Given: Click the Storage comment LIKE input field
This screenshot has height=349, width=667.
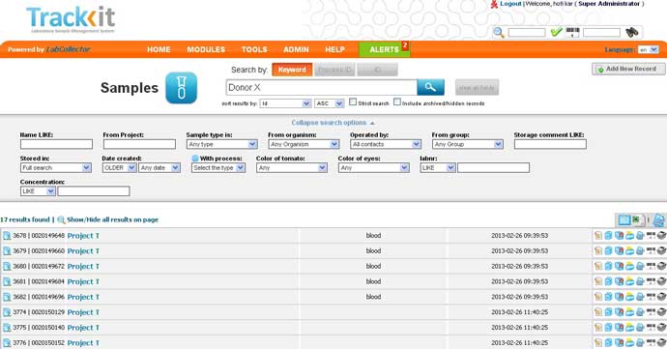Looking at the screenshot, I should [550, 144].
